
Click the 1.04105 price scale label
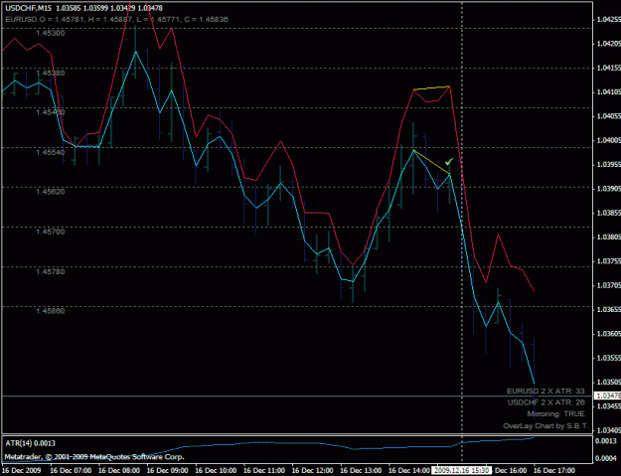[609, 91]
